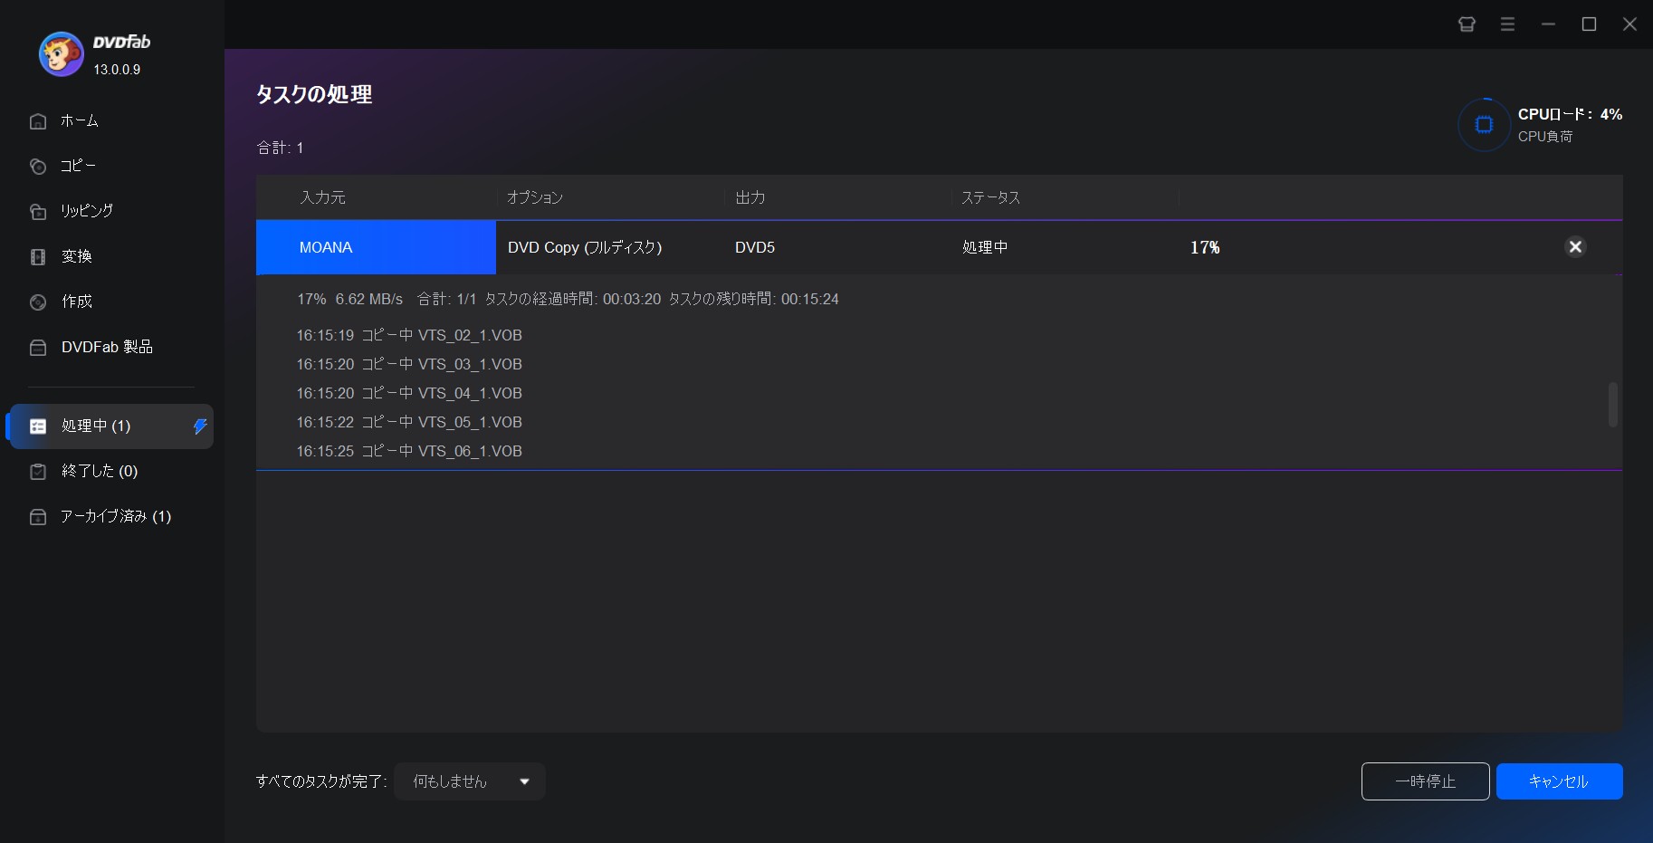Click the オプション column header
The image size is (1653, 843).
click(x=535, y=197)
